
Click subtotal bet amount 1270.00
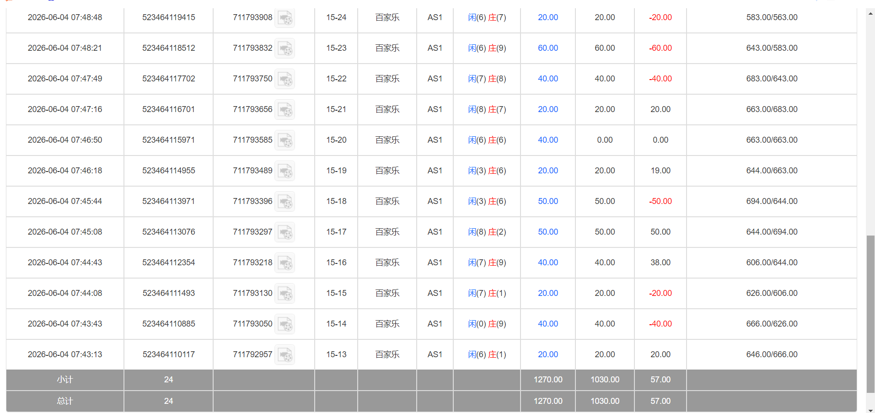[x=548, y=380]
